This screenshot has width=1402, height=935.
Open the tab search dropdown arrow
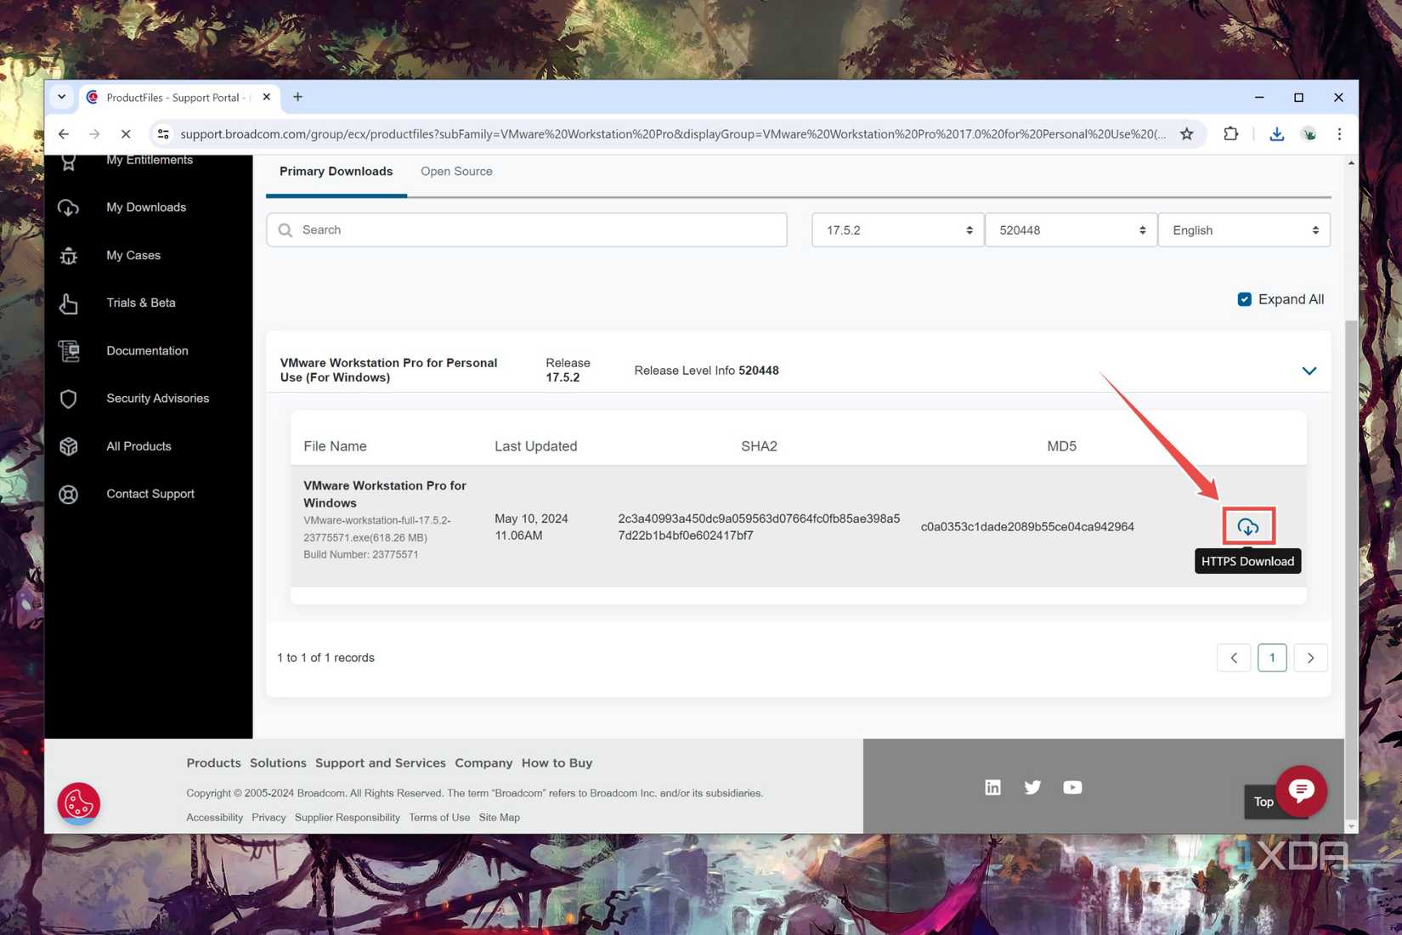(61, 97)
